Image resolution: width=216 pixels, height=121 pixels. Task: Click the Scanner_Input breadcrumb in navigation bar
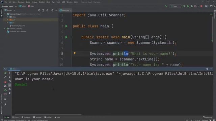[7, 6]
